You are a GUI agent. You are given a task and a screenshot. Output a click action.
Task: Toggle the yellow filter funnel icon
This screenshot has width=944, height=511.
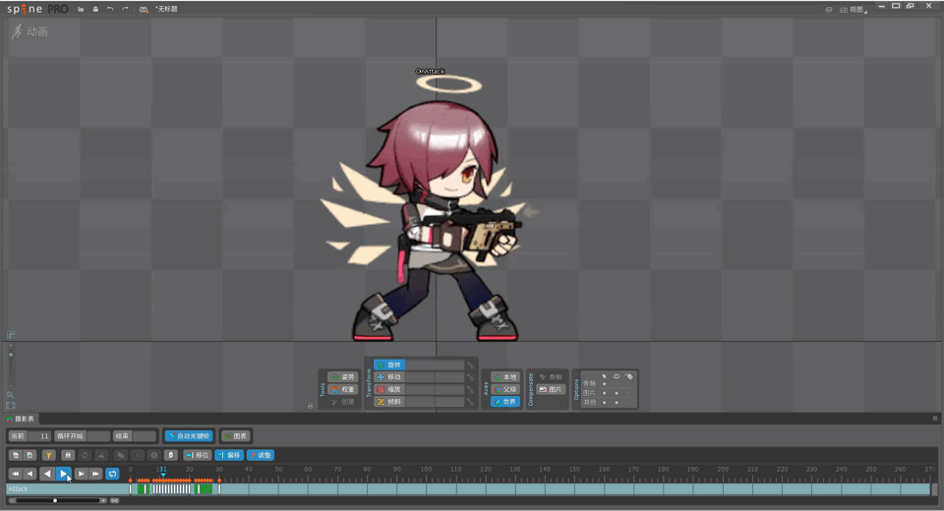tap(49, 455)
